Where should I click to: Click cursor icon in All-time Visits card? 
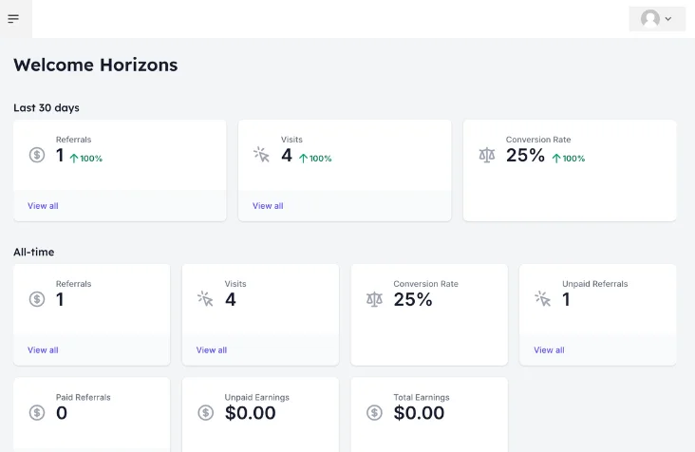tap(205, 299)
